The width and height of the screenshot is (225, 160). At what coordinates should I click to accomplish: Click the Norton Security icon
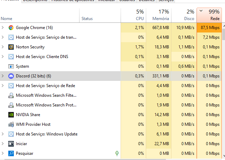[x=11, y=47]
